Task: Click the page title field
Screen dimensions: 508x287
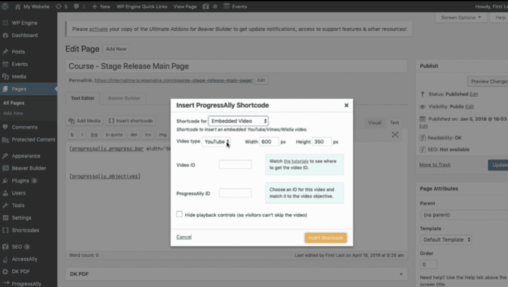Action: (236, 66)
